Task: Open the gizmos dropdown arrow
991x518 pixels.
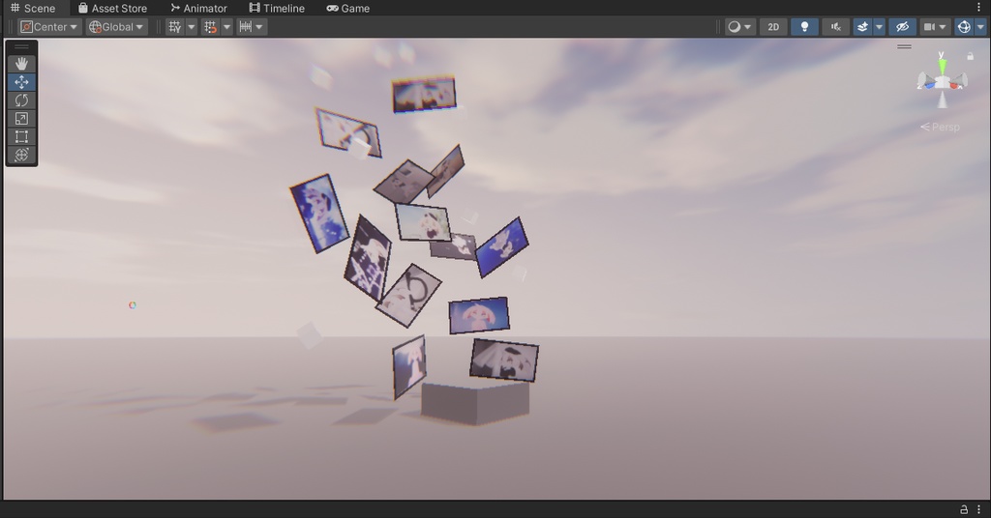Action: click(981, 26)
